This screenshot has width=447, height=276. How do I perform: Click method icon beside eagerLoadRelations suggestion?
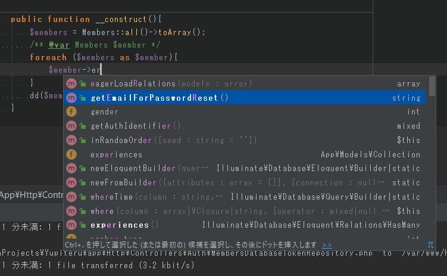pyautogui.click(x=71, y=83)
